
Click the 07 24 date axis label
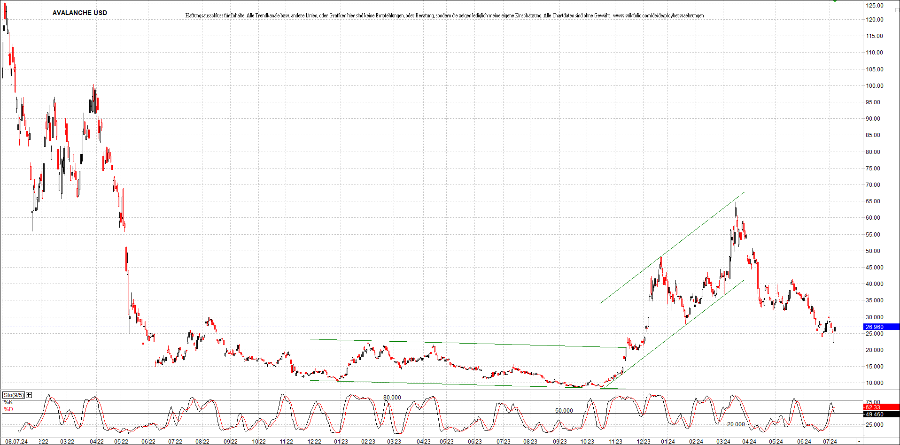(x=830, y=442)
